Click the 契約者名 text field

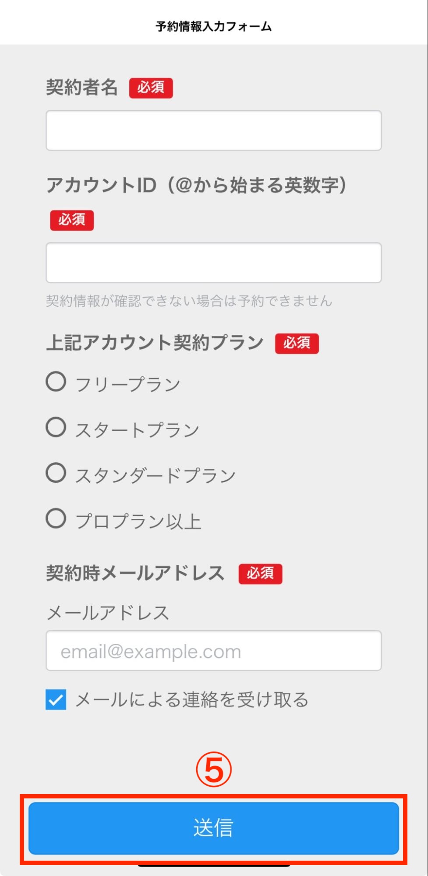213,131
